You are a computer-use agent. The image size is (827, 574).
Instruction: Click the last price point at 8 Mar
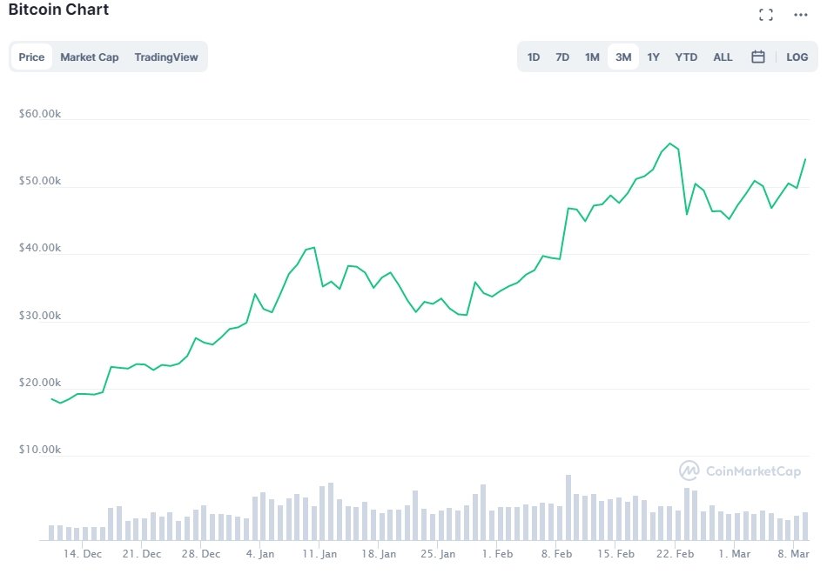point(804,159)
